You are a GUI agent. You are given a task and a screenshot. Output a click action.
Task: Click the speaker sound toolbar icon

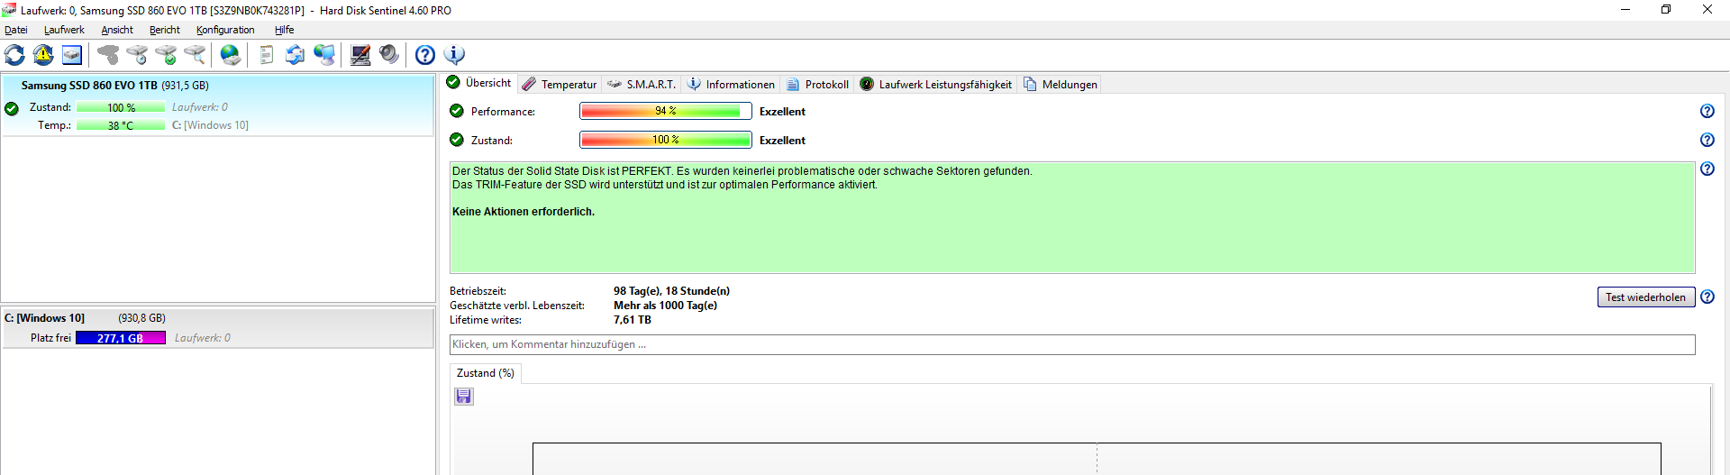(x=389, y=55)
